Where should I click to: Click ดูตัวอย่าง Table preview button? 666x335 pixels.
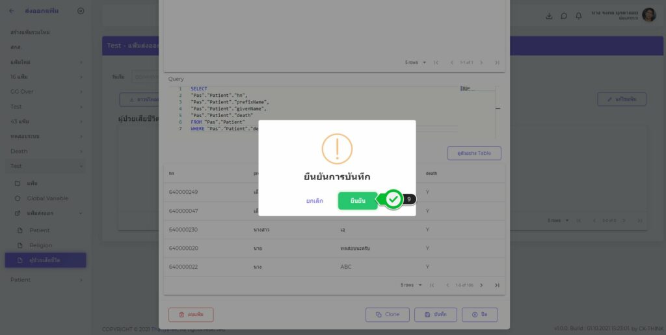click(x=474, y=154)
